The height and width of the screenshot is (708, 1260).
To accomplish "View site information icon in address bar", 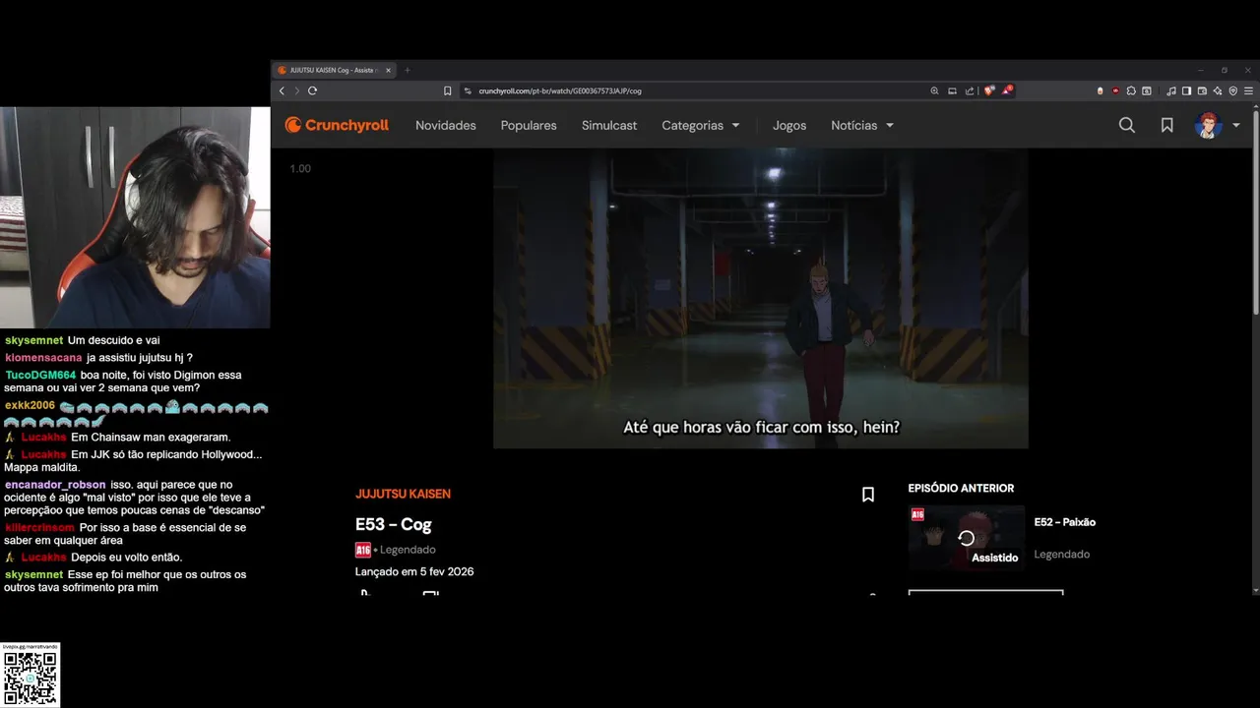I will (468, 90).
